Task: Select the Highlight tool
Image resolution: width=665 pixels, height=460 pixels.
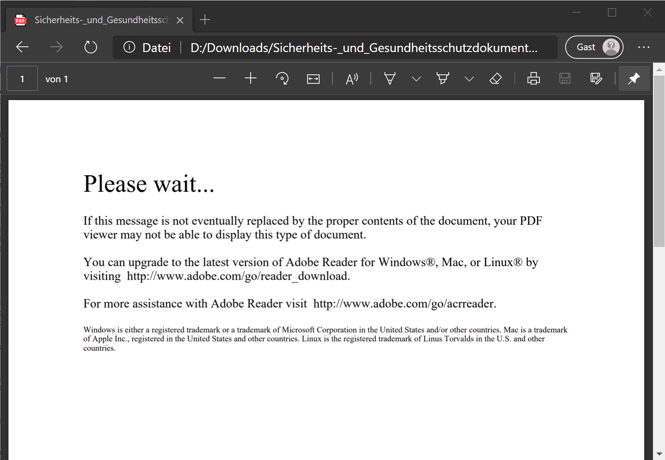Action: [443, 79]
